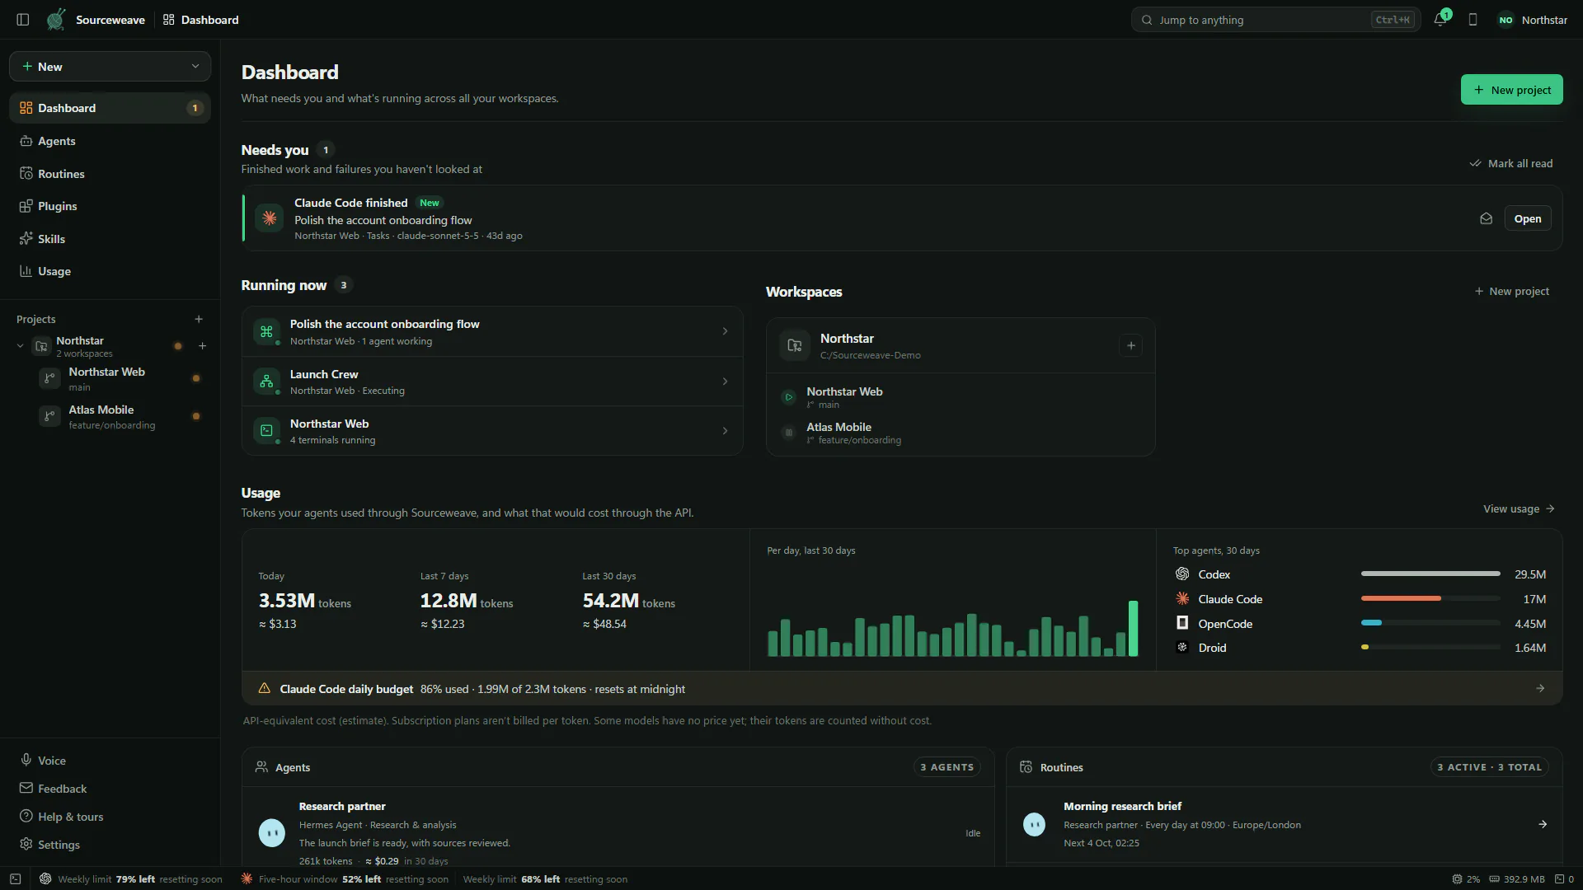Open the notifications bell
The height and width of the screenshot is (890, 1583).
click(1440, 20)
